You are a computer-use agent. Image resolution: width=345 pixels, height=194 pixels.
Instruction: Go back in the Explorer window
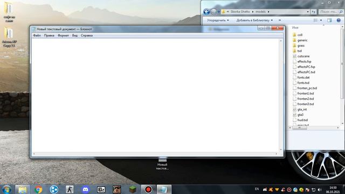tap(206, 12)
